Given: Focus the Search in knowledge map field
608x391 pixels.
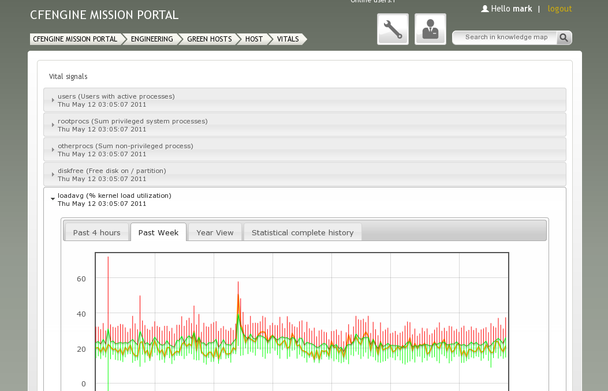Looking at the screenshot, I should click(506, 37).
